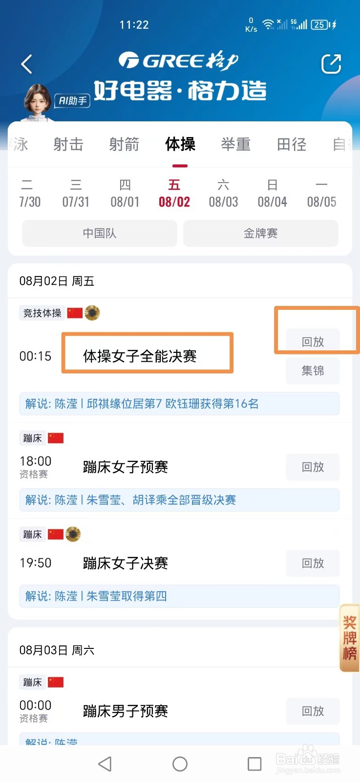
Task: Switch to the 射击 sport tab
Action: [x=68, y=144]
